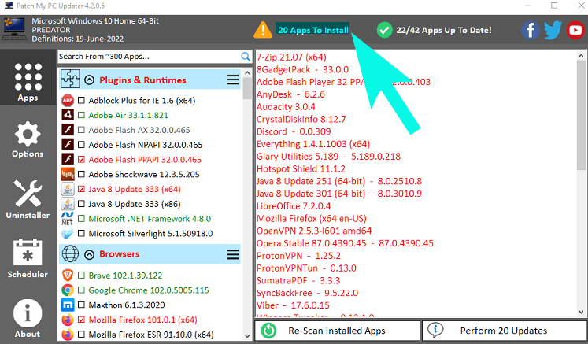Check Mozilla Firefox ESR 91.10.0 checkbox
The width and height of the screenshot is (588, 344).
pyautogui.click(x=81, y=335)
